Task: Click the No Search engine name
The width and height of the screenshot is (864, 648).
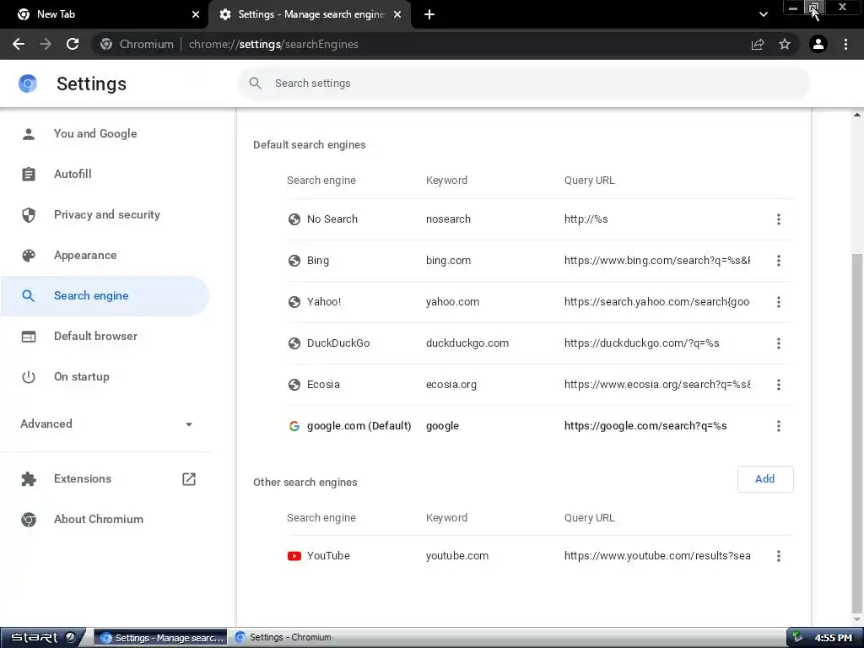Action: tap(332, 219)
